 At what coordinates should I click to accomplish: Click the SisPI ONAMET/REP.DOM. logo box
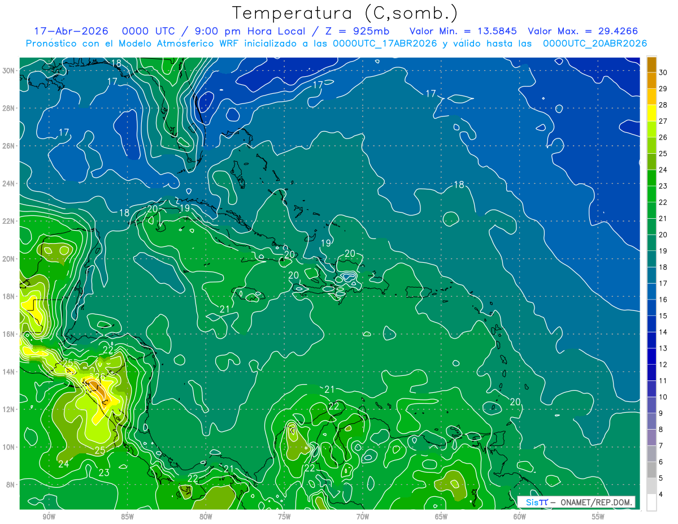click(x=576, y=502)
